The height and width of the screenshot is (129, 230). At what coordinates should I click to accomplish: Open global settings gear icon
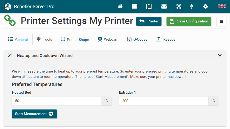click(x=205, y=6)
